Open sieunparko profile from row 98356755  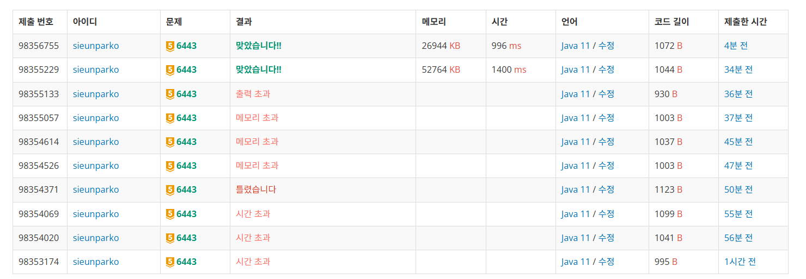click(96, 46)
